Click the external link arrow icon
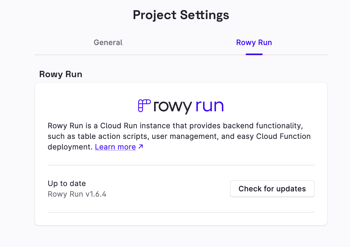Image resolution: width=350 pixels, height=247 pixels. coord(141,147)
